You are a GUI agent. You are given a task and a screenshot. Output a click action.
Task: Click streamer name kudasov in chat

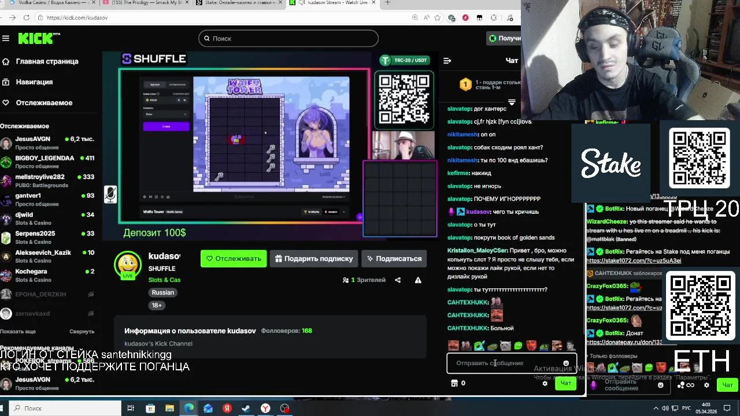tap(479, 212)
